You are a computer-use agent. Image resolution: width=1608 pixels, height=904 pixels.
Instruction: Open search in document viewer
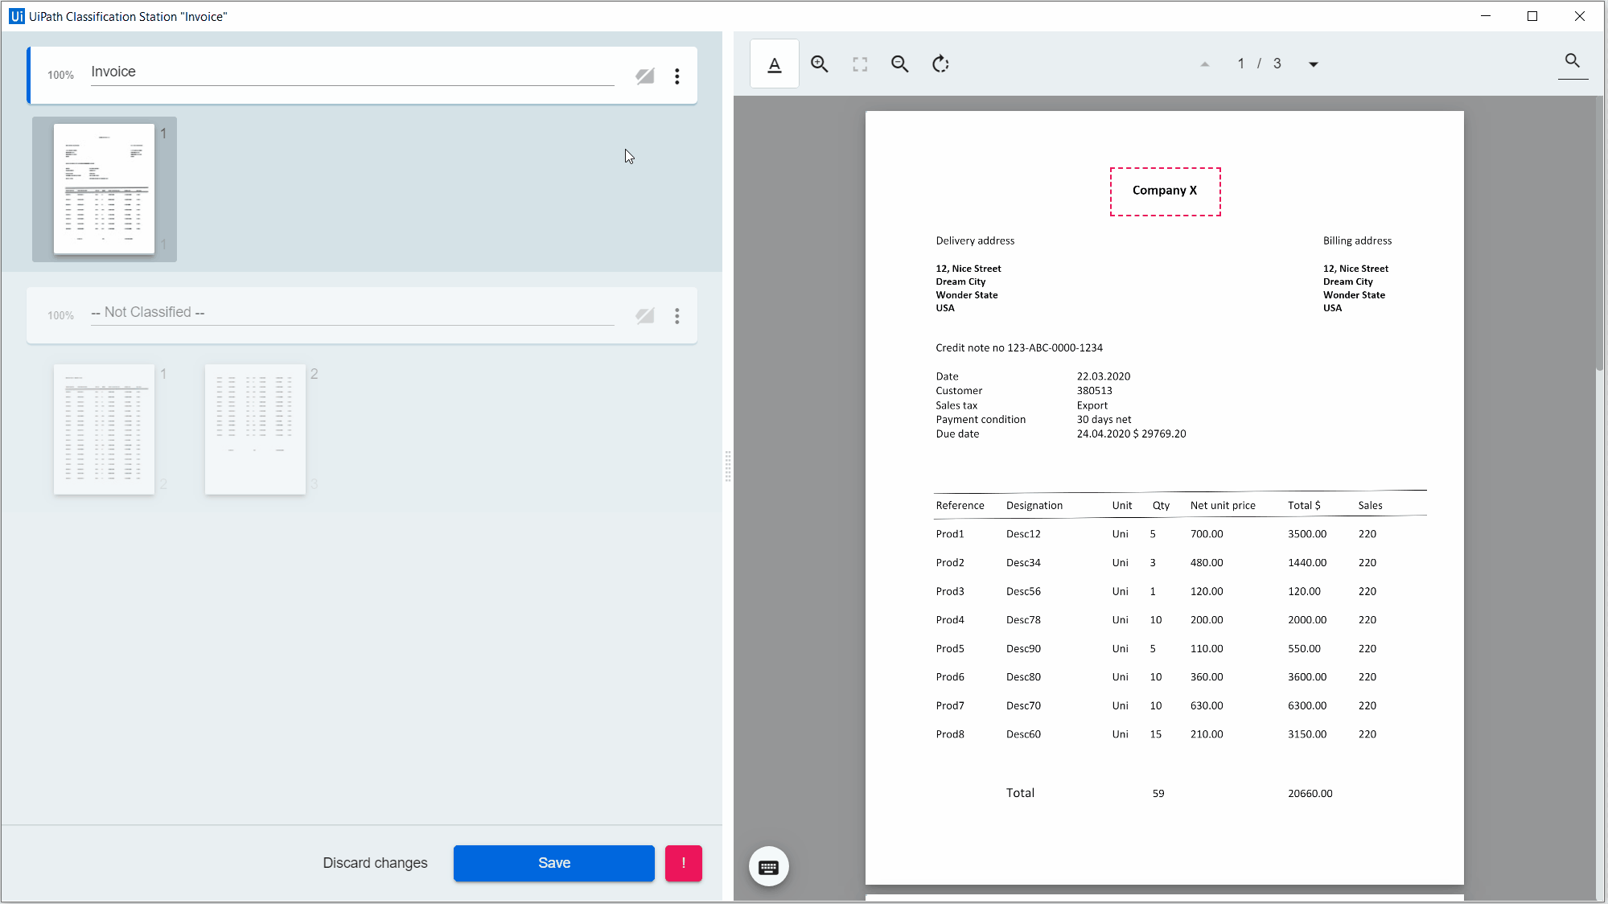tap(1573, 61)
